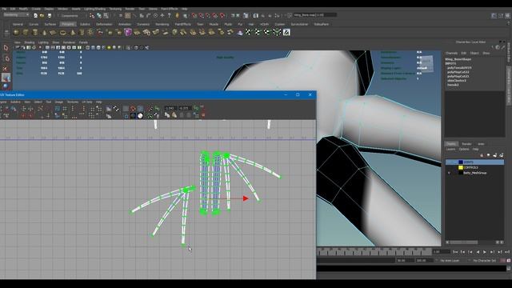This screenshot has width=512, height=288.
Task: Click go to start of playback range
Action: coord(455,252)
